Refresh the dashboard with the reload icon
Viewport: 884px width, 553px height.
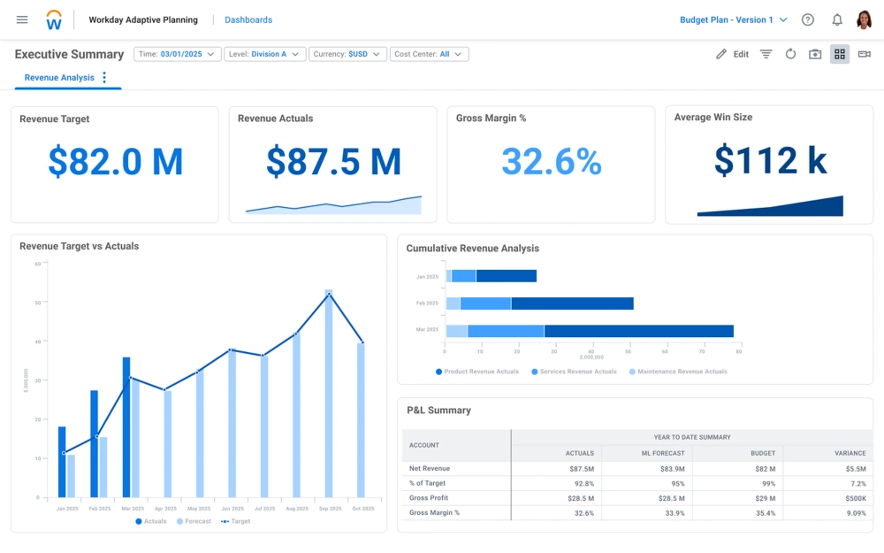click(790, 54)
